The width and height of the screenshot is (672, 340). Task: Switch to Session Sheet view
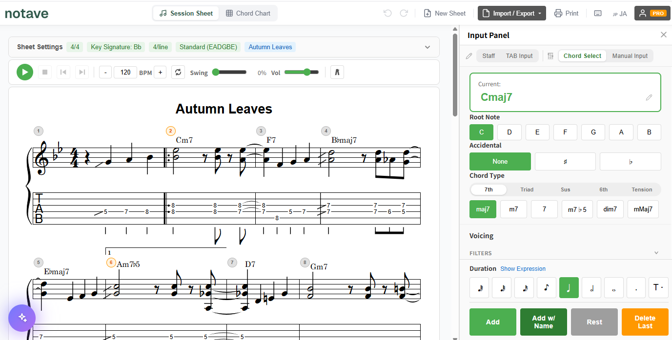186,13
